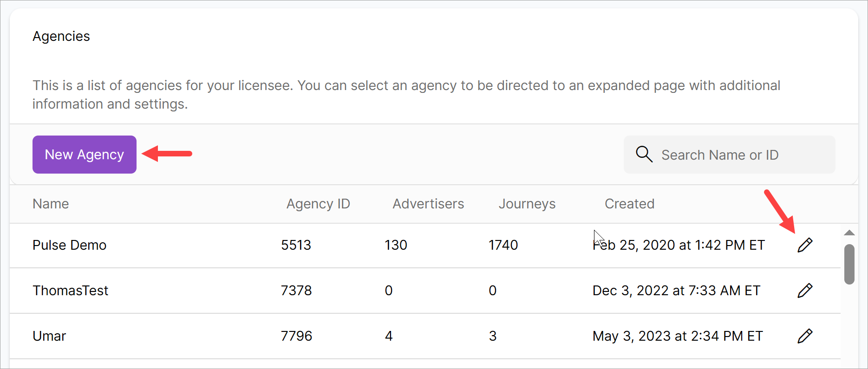Click the scrollbar up arrow
868x369 pixels.
(x=849, y=233)
